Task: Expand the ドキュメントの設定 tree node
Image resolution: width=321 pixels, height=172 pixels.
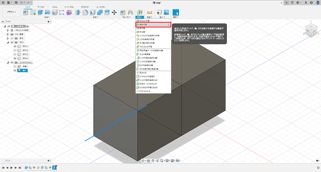Action: click(8, 30)
